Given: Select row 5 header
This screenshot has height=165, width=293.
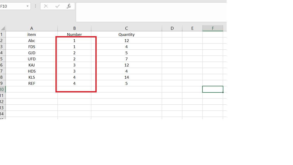Looking at the screenshot, I should (x=3, y=59).
